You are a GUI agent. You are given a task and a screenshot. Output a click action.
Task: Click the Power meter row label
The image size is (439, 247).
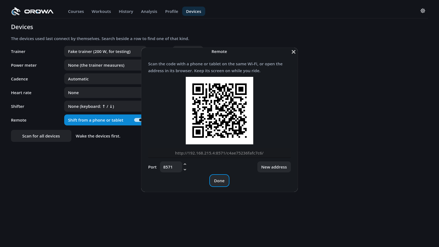tap(24, 65)
